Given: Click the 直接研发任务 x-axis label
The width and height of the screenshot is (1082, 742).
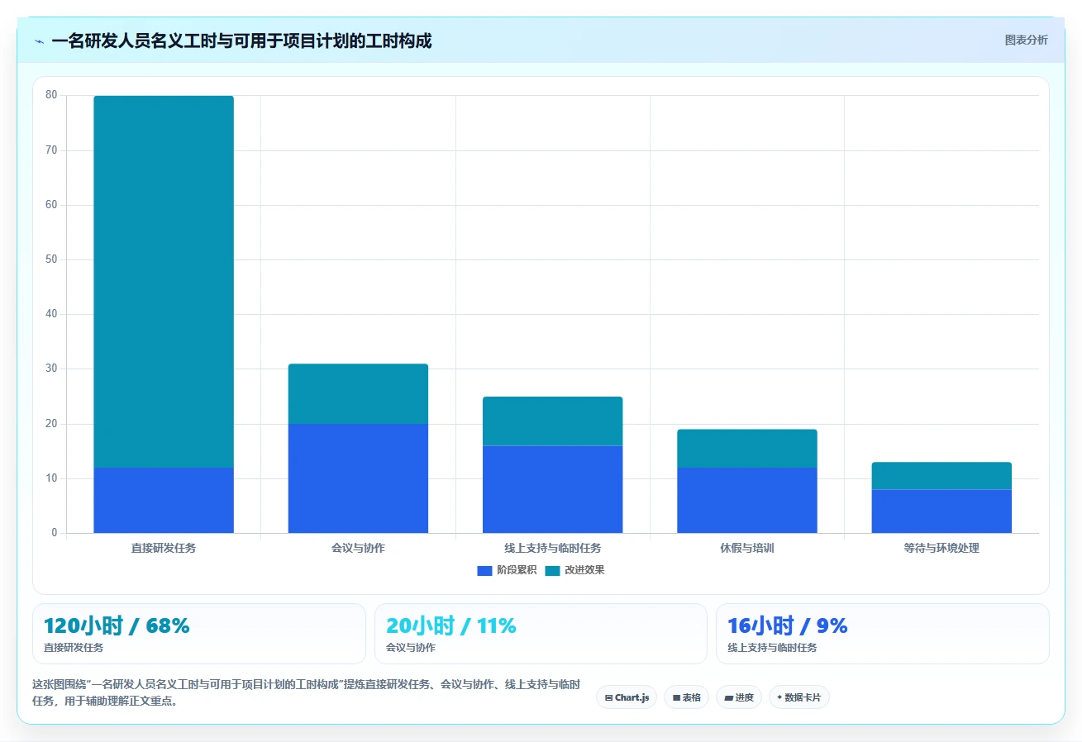Looking at the screenshot, I should click(164, 548).
